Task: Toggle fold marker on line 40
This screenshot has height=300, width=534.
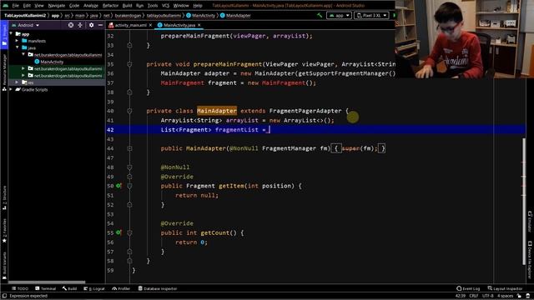Action: click(x=129, y=111)
